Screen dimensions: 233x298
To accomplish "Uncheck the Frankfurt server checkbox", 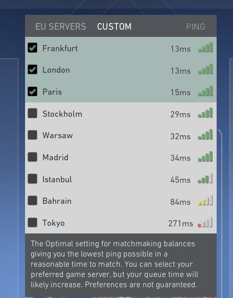I will pos(32,48).
